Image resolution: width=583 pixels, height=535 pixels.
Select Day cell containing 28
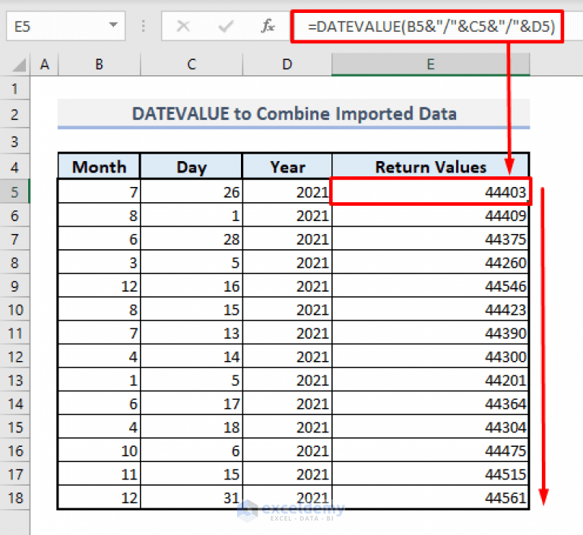192,239
